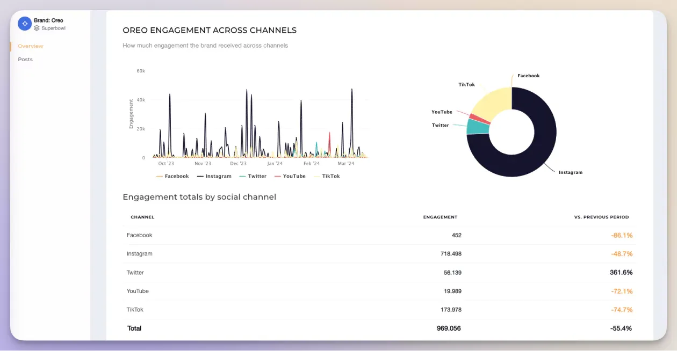
Task: Open the Posts sidebar item
Action: [25, 60]
